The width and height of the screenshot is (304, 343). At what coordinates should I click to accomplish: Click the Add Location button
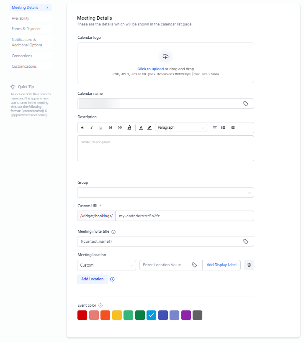click(92, 279)
